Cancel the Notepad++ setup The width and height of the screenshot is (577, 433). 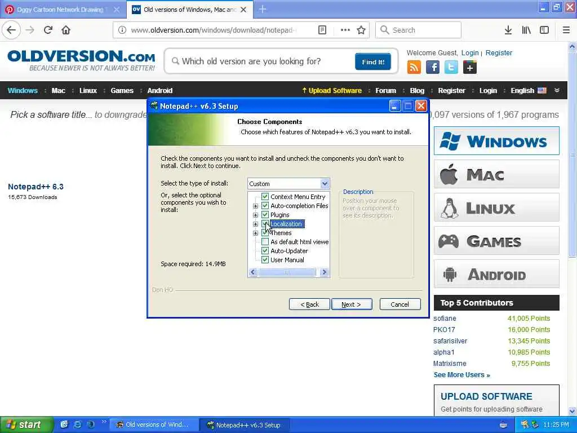pos(400,304)
